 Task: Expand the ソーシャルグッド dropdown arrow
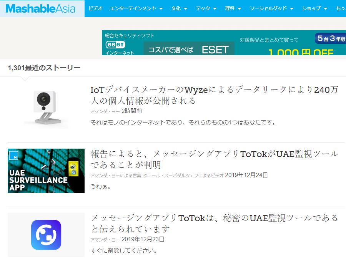point(291,9)
